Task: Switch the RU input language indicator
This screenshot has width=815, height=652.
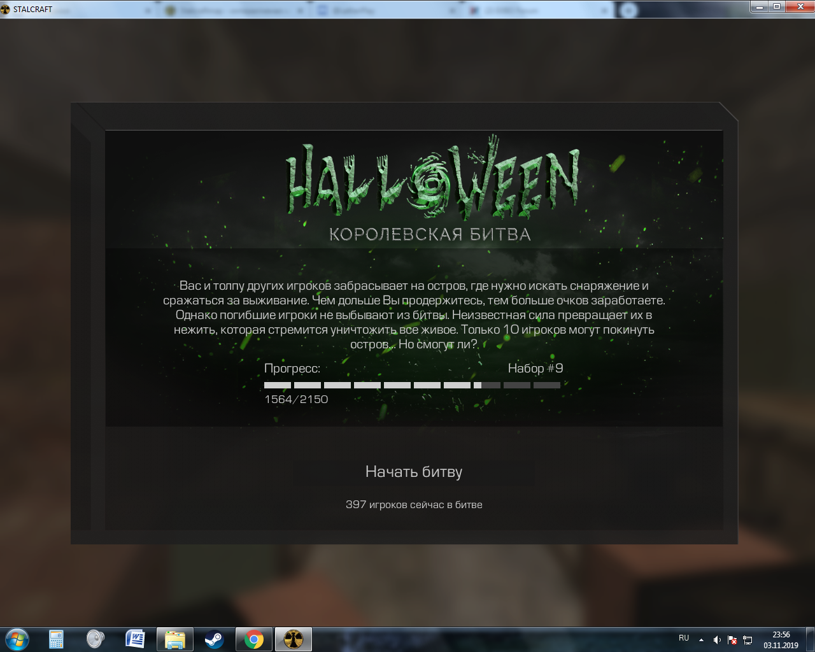Action: [x=684, y=638]
